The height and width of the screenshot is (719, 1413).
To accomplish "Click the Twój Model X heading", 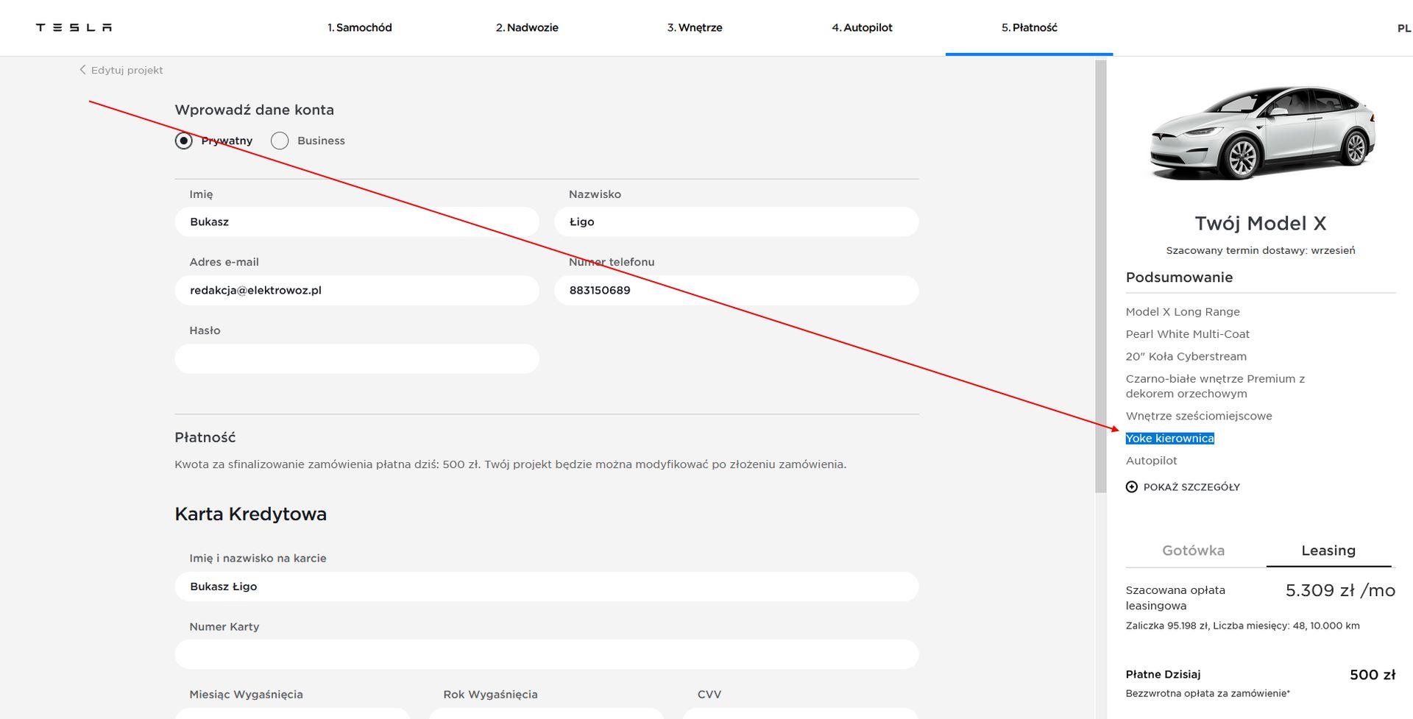I will pos(1261,223).
